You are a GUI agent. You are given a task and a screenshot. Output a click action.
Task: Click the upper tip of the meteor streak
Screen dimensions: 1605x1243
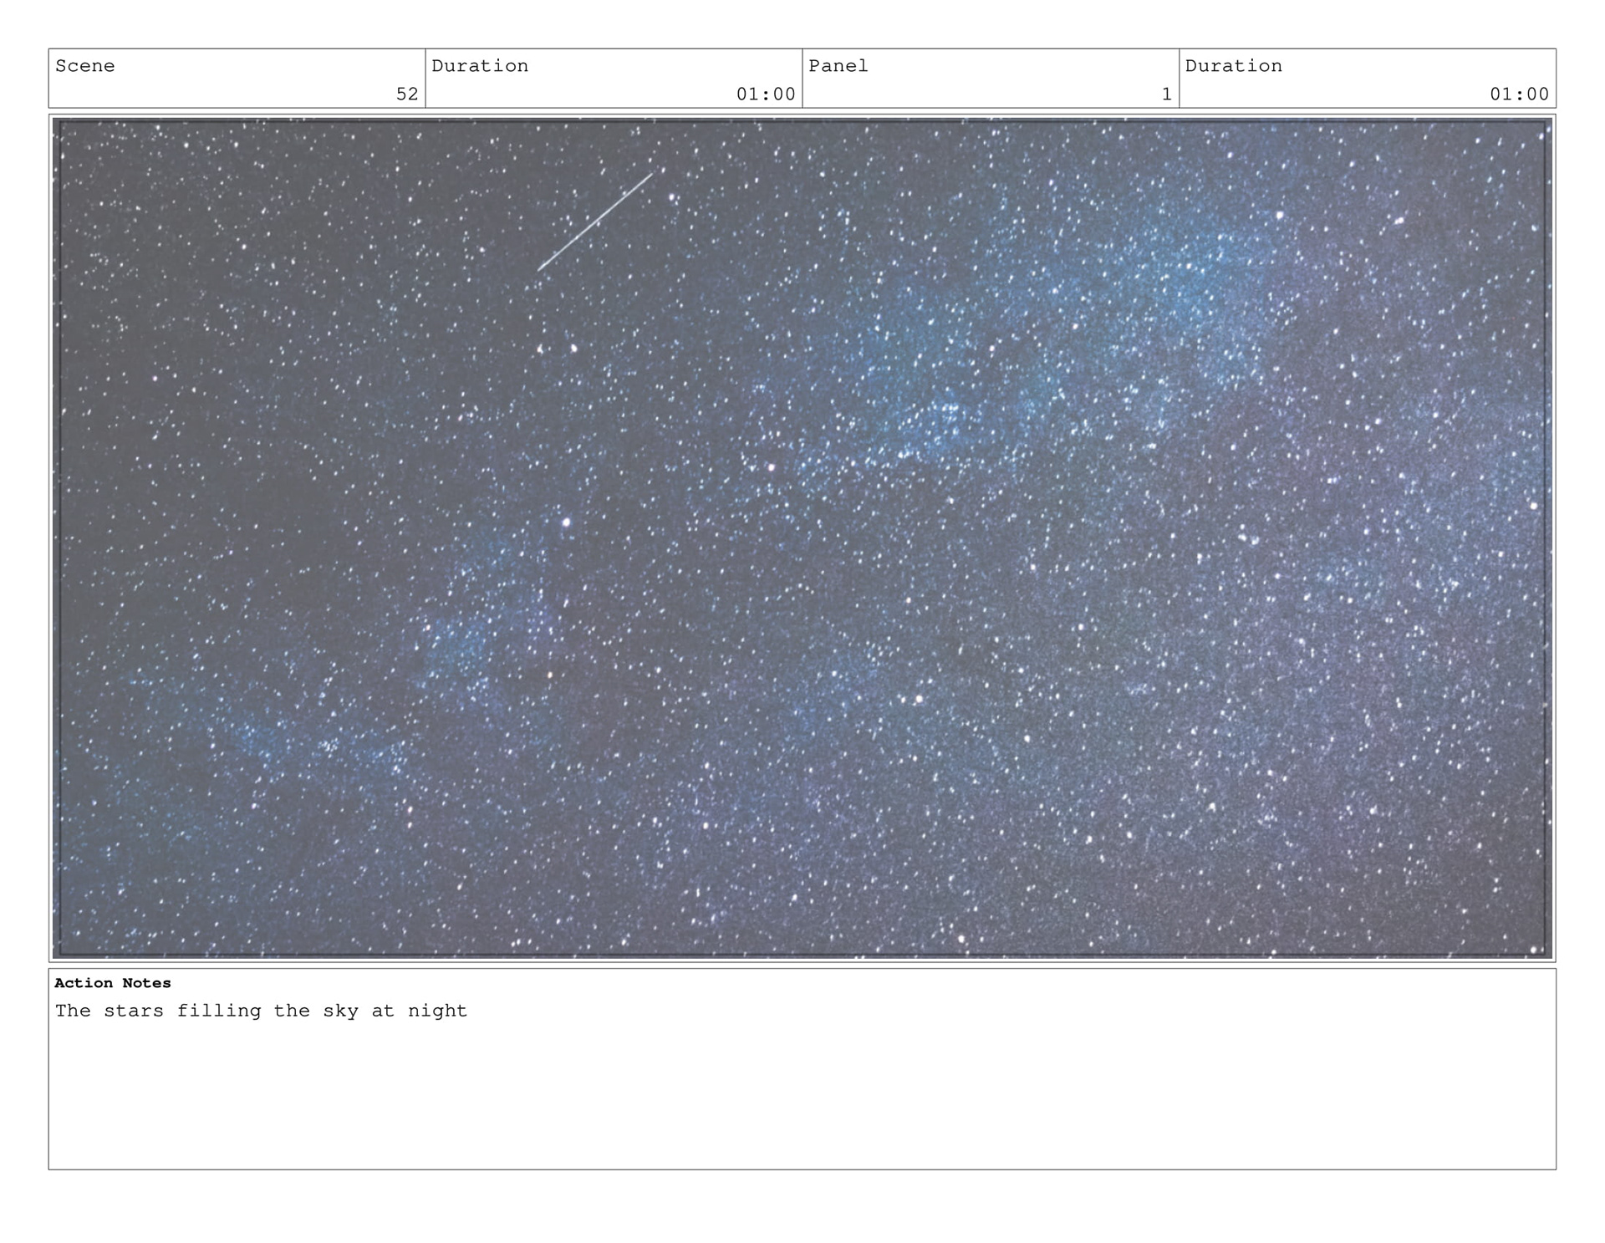pyautogui.click(x=650, y=176)
